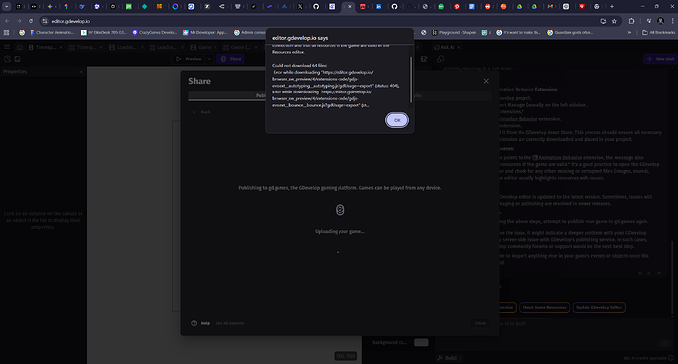Open the Chrome apps grid icon
The width and height of the screenshot is (678, 364).
point(6,32)
